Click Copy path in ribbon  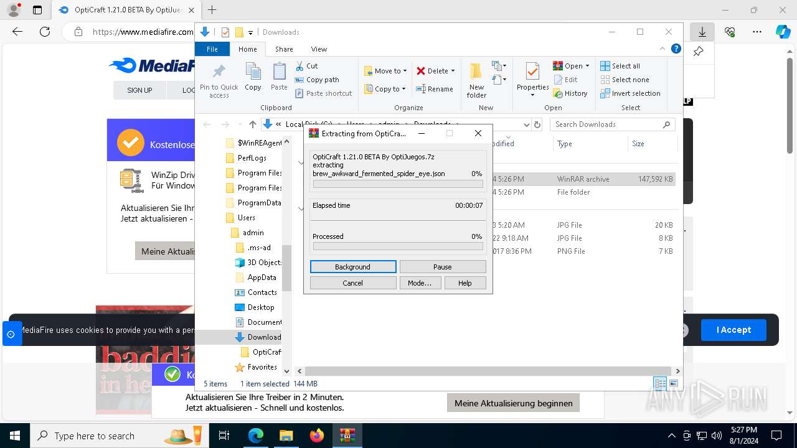(317, 80)
